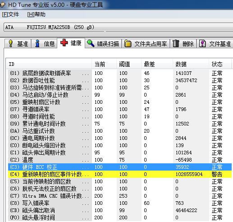Click data value 141037
Screen dimensions: 233x222
[183, 73]
